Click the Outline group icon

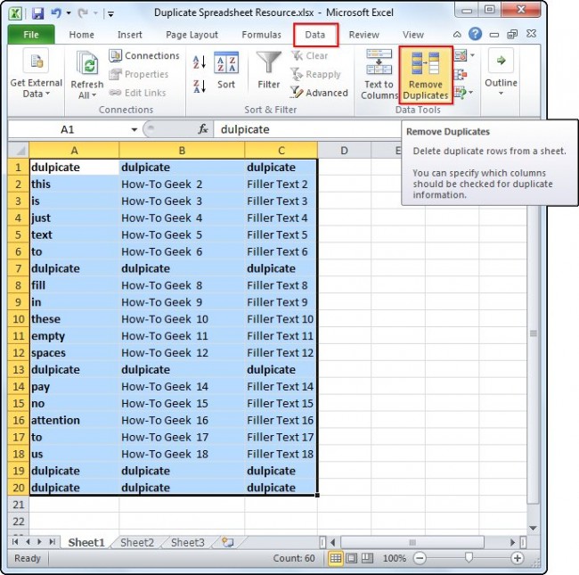point(501,61)
